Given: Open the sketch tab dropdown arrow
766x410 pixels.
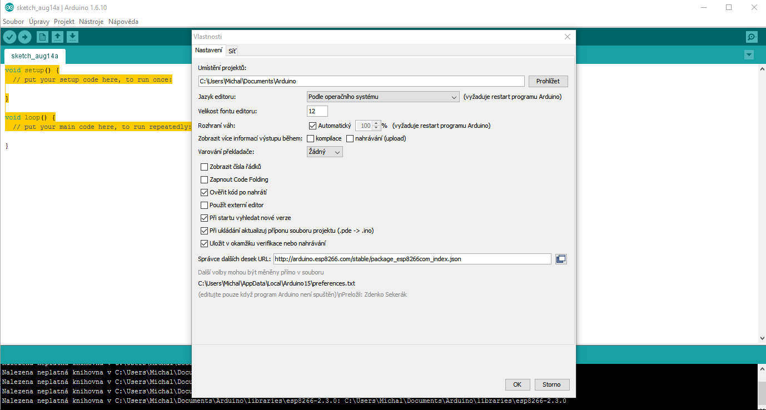Looking at the screenshot, I should [x=749, y=54].
